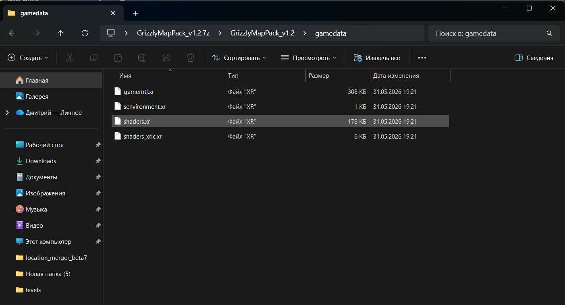Screen dimensions: 565x305
Task: Click the Cut scissors icon
Action: click(x=70, y=58)
